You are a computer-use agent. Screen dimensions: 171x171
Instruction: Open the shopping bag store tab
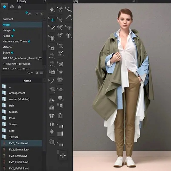(x=19, y=7)
